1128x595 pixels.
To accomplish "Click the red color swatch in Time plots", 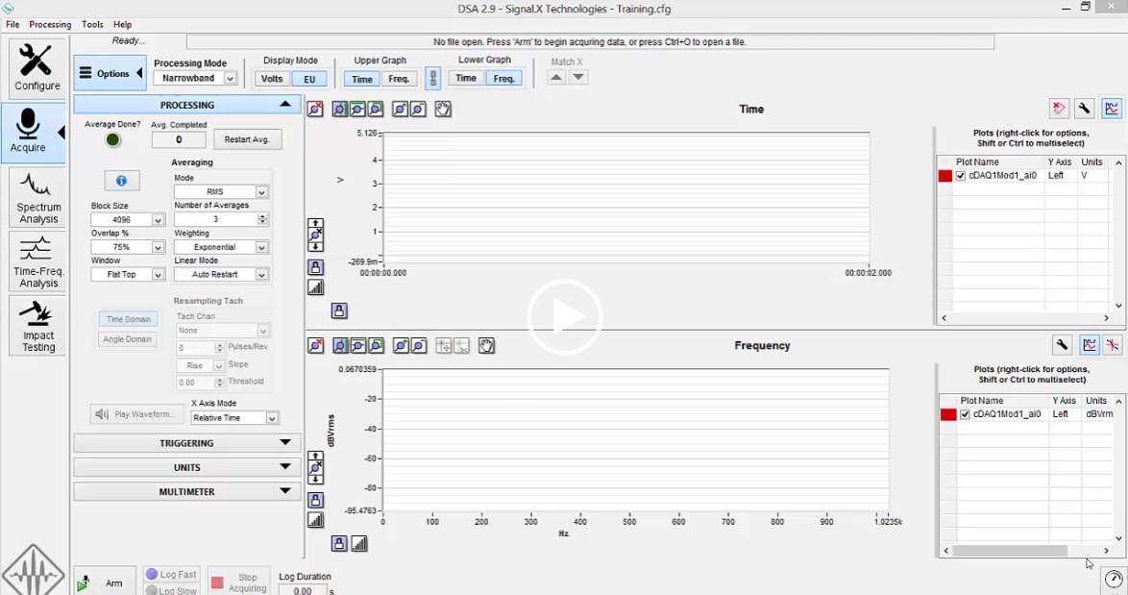I will point(945,176).
